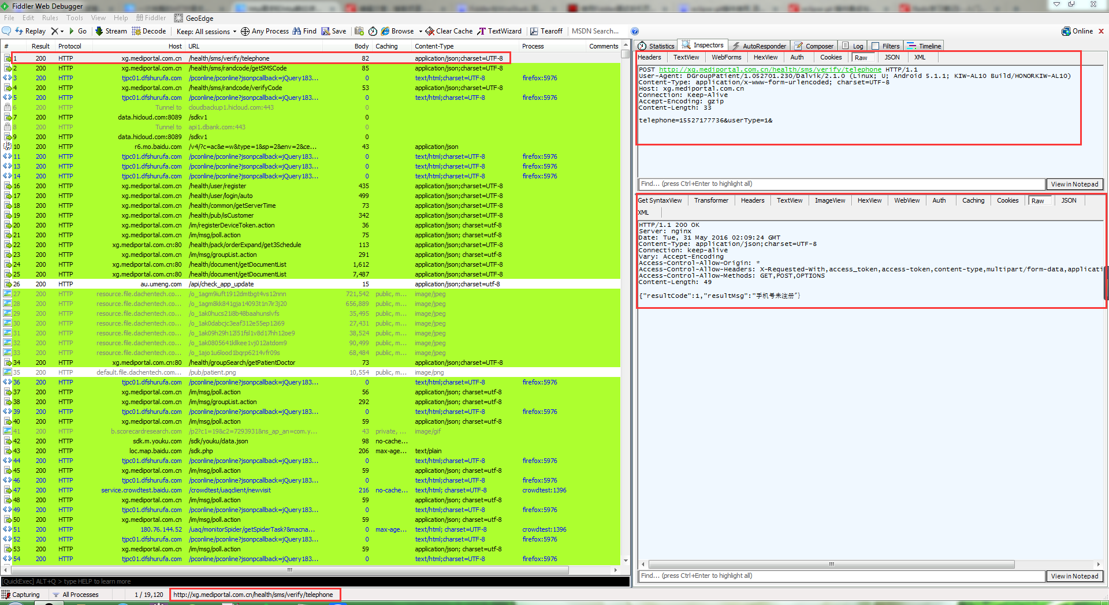Select the response Caching tab

pyautogui.click(x=973, y=200)
